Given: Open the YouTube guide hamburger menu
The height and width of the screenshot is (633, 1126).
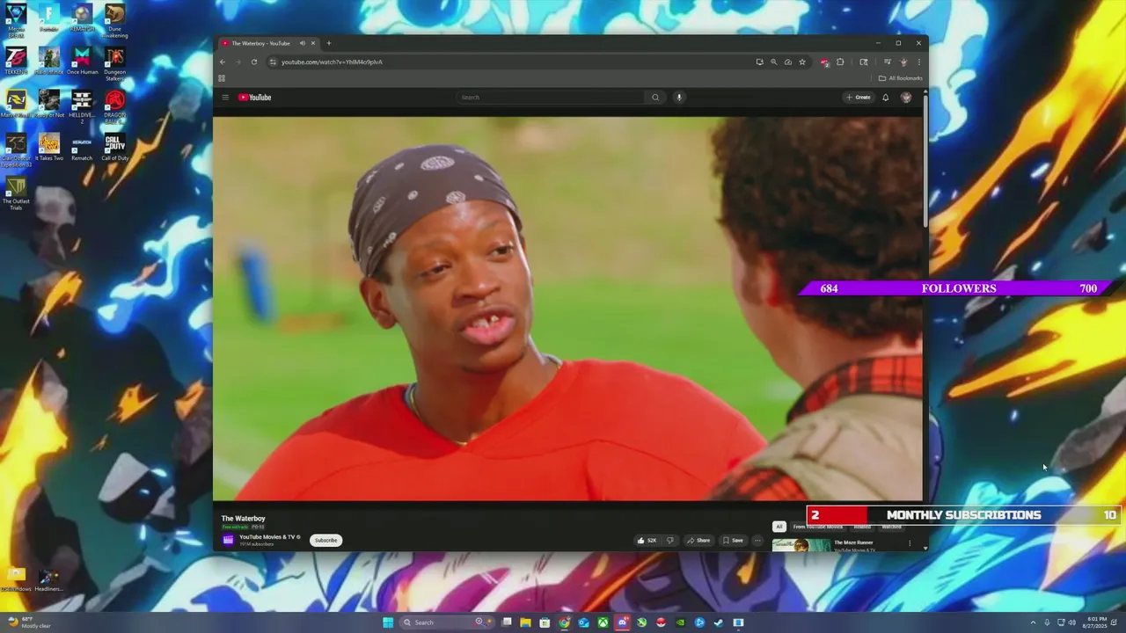Looking at the screenshot, I should click(x=225, y=98).
